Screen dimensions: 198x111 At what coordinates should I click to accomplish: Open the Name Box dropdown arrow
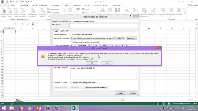point(14,24)
